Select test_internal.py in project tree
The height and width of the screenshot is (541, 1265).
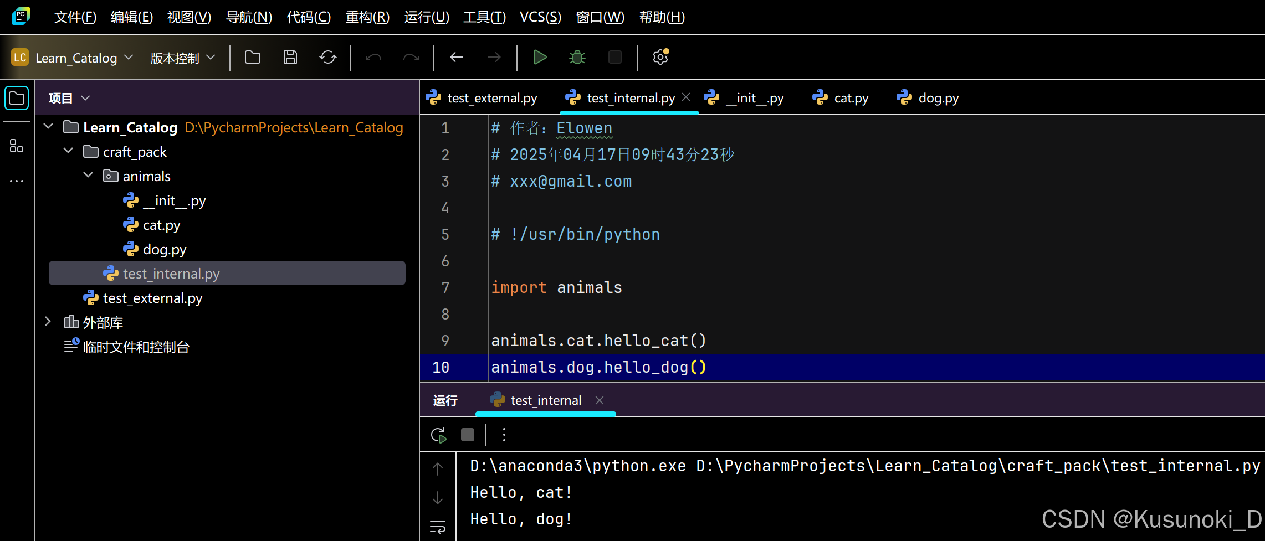pos(227,274)
